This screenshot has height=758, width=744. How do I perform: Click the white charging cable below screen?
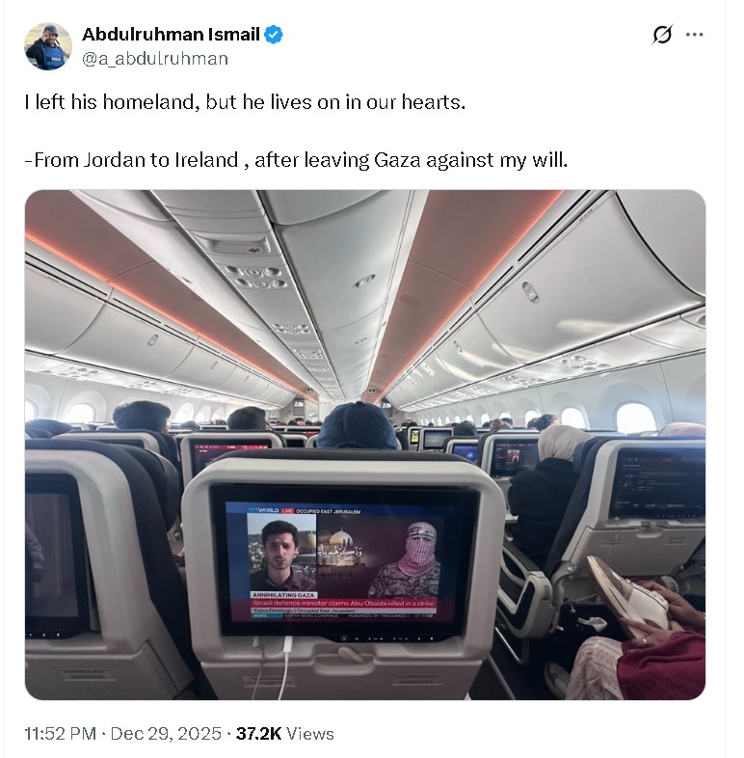286,667
